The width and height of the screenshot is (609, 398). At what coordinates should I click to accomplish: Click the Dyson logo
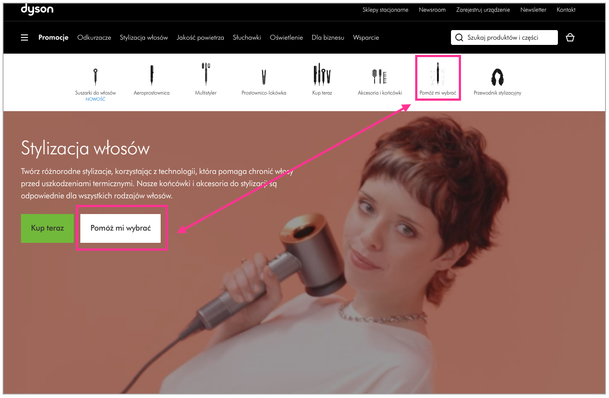37,10
